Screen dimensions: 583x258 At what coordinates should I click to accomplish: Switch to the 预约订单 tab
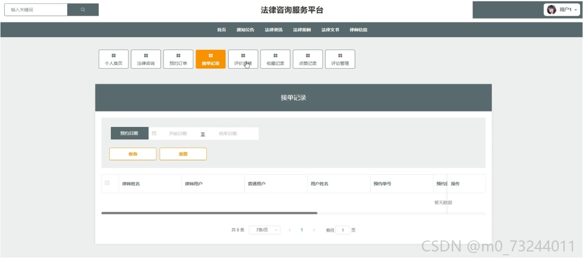(178, 59)
